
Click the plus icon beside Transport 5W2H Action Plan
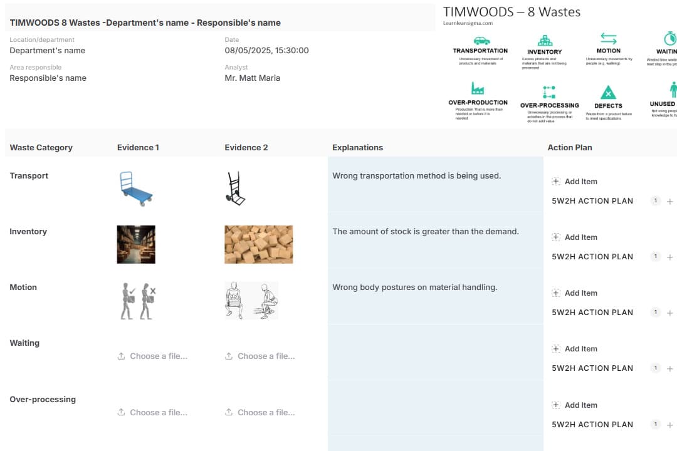[670, 202]
